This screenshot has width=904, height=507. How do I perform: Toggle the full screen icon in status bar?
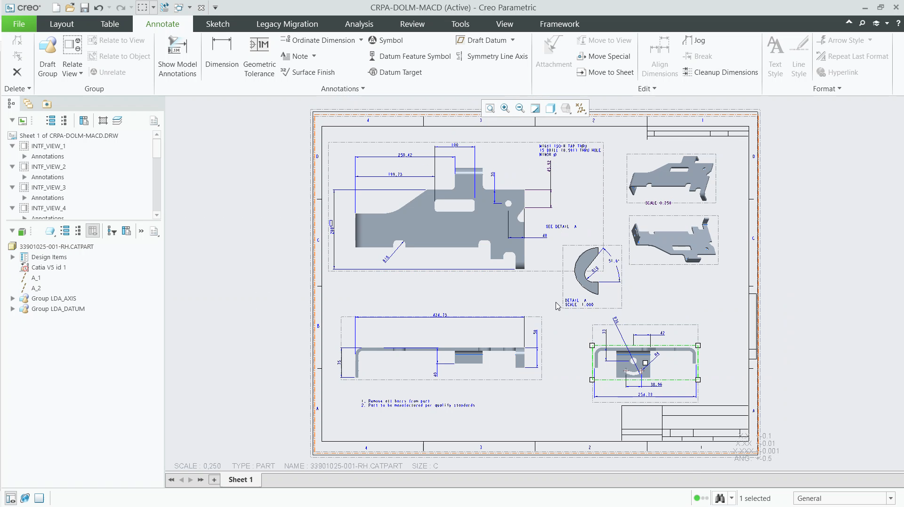[39, 498]
